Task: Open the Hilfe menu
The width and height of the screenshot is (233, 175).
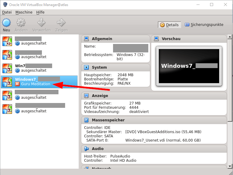Action: point(40,12)
